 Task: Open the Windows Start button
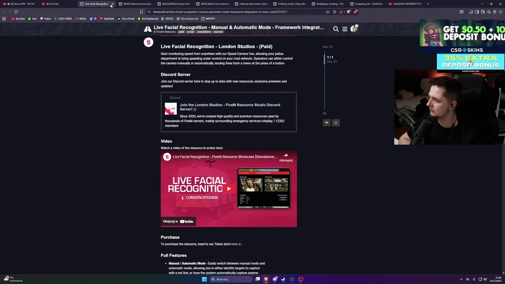204,279
